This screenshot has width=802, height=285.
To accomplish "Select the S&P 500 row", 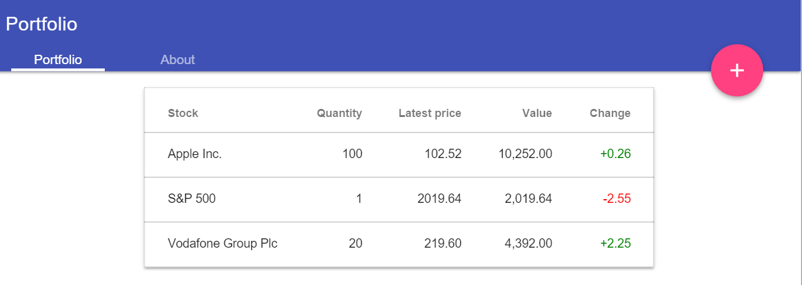I will tap(399, 199).
